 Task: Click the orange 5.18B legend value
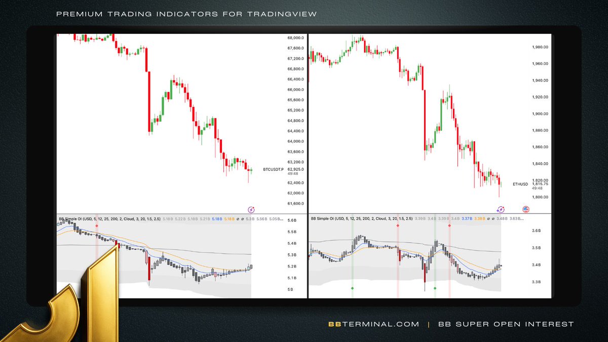(x=230, y=219)
